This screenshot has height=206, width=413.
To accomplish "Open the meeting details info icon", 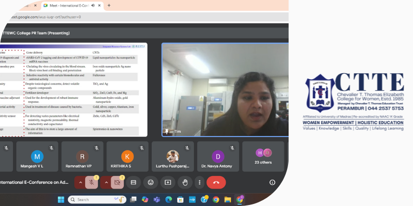I will (273, 182).
